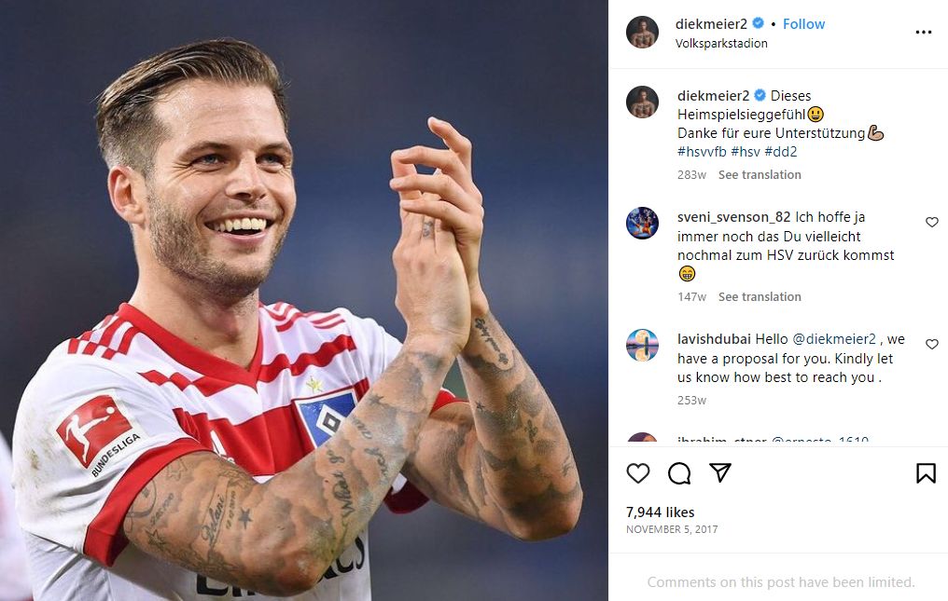This screenshot has width=948, height=601.
Task: Open the #hsvvfb hashtag
Action: click(701, 152)
